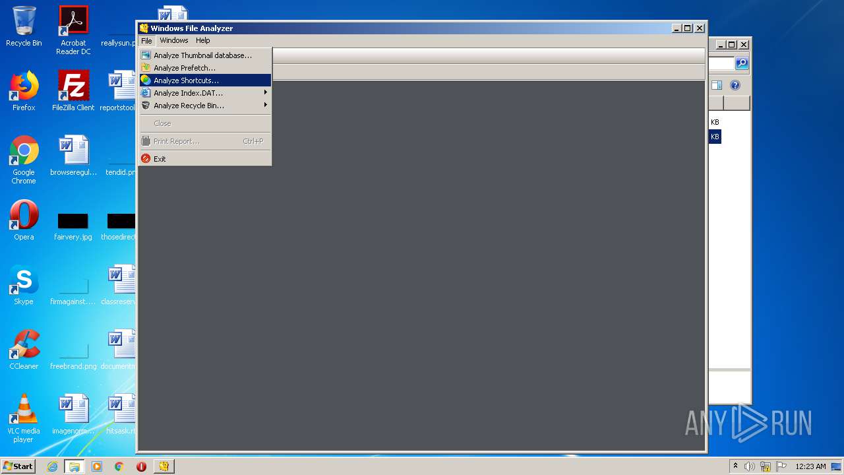Show hidden tray icons arrow

coord(735,466)
